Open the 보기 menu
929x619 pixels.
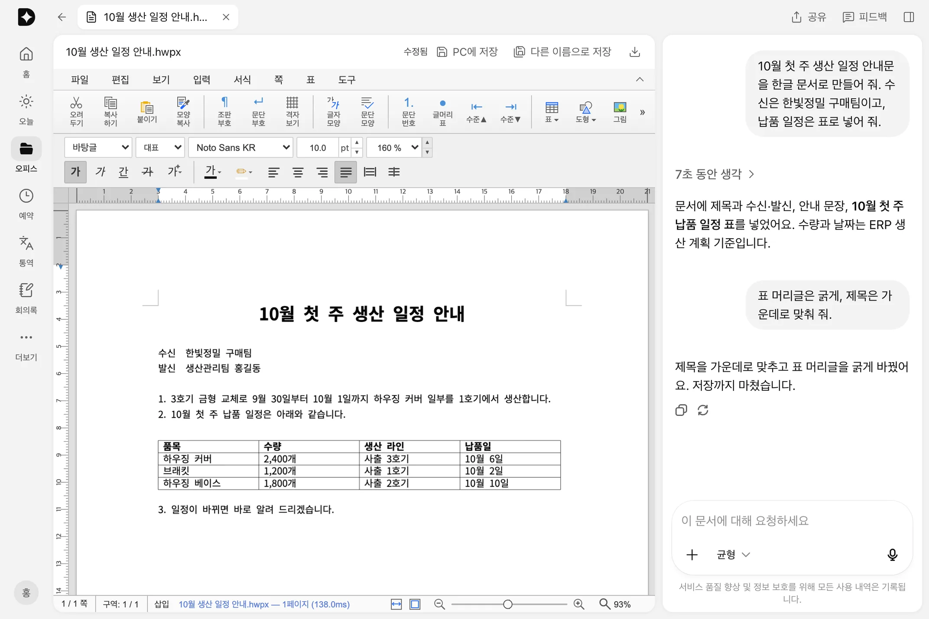(x=161, y=80)
